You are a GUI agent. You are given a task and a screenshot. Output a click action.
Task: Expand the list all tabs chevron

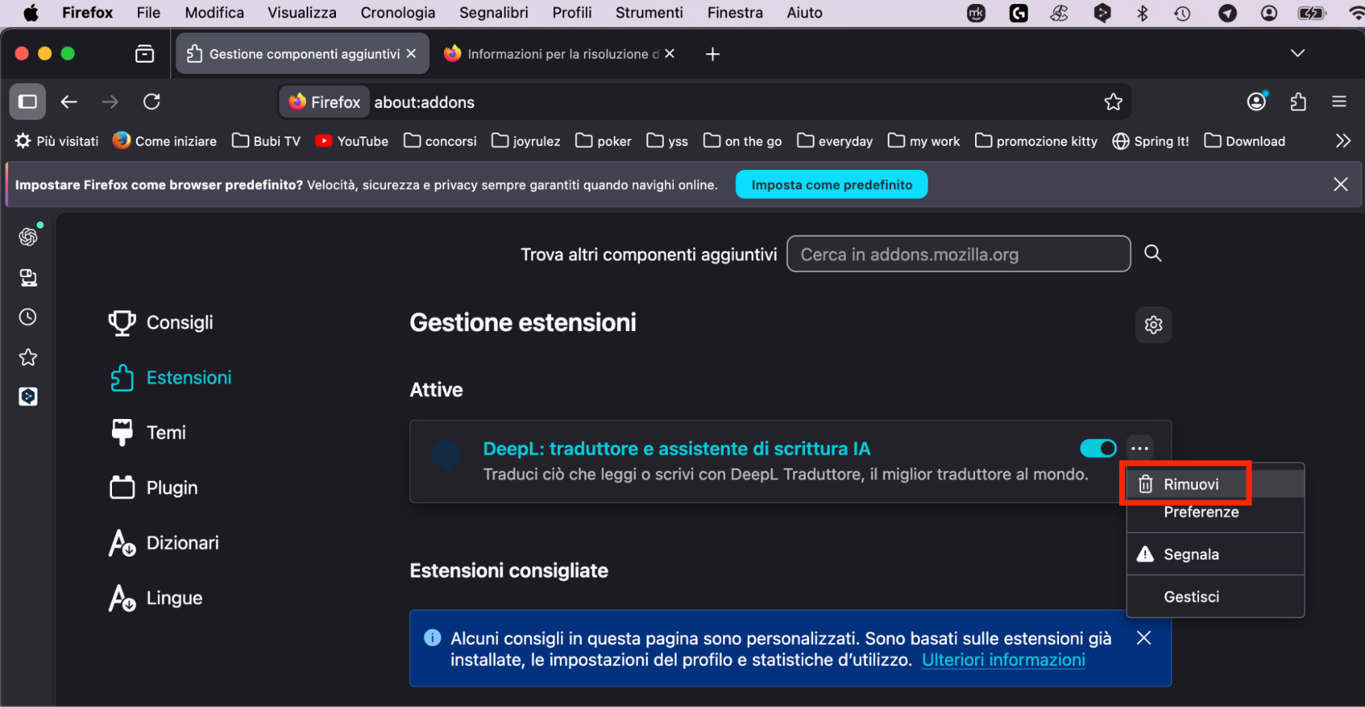tap(1297, 53)
